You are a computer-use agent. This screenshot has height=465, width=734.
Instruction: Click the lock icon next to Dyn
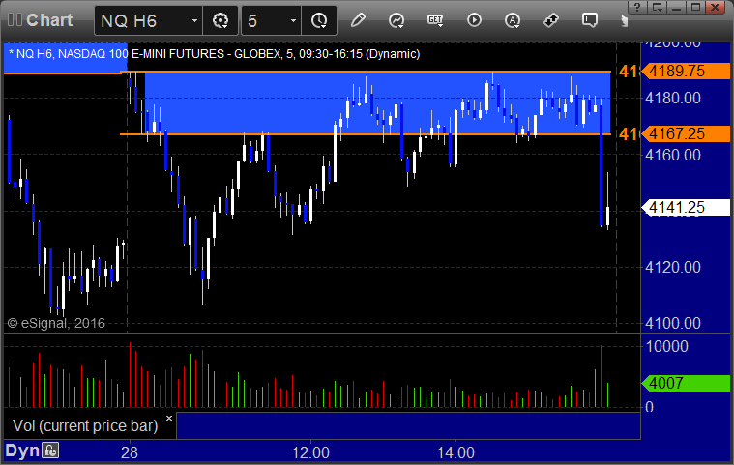tap(50, 450)
